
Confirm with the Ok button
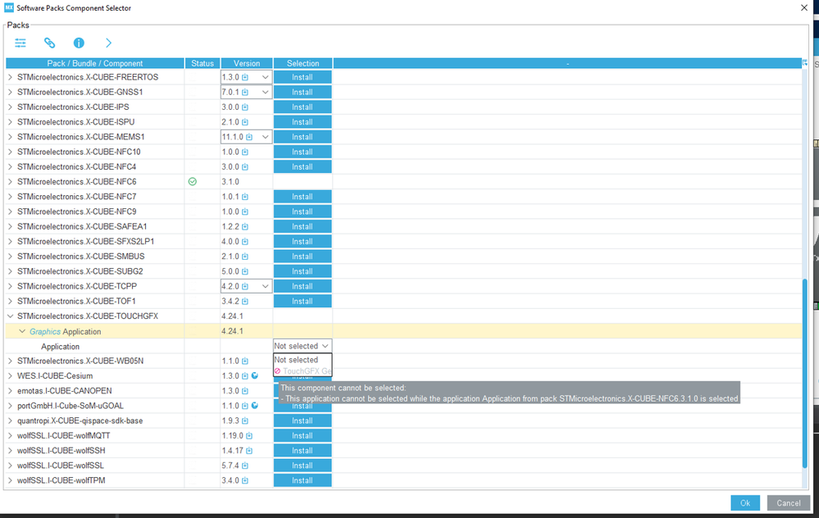[x=745, y=503]
